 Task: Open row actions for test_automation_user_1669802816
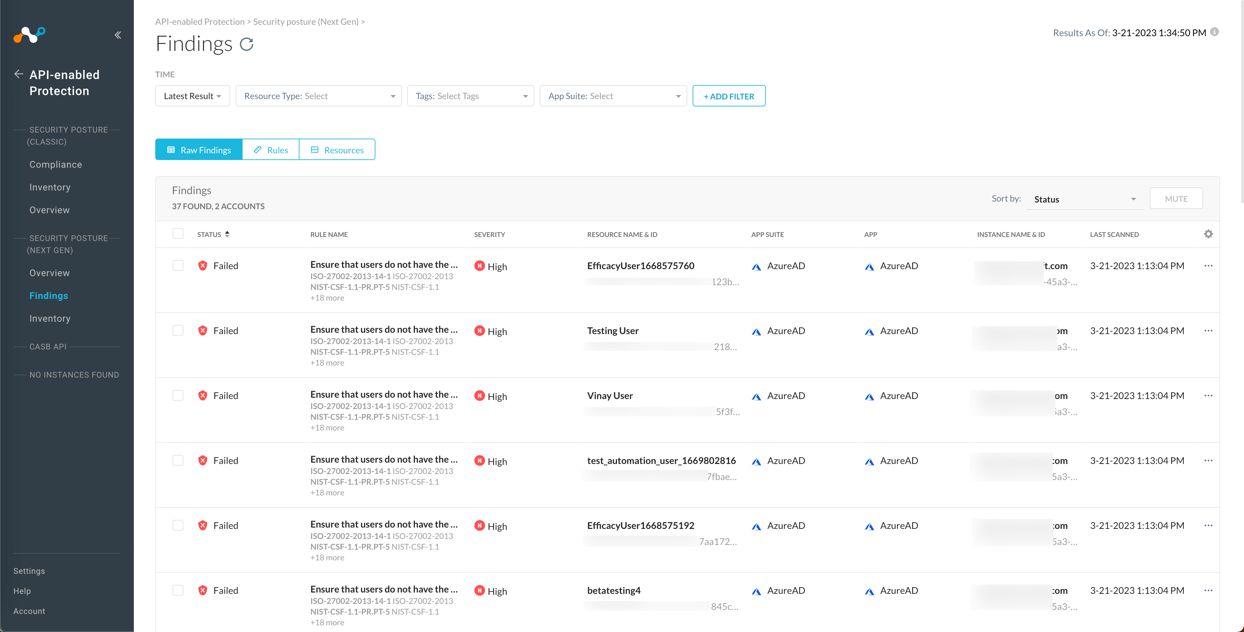coord(1208,461)
